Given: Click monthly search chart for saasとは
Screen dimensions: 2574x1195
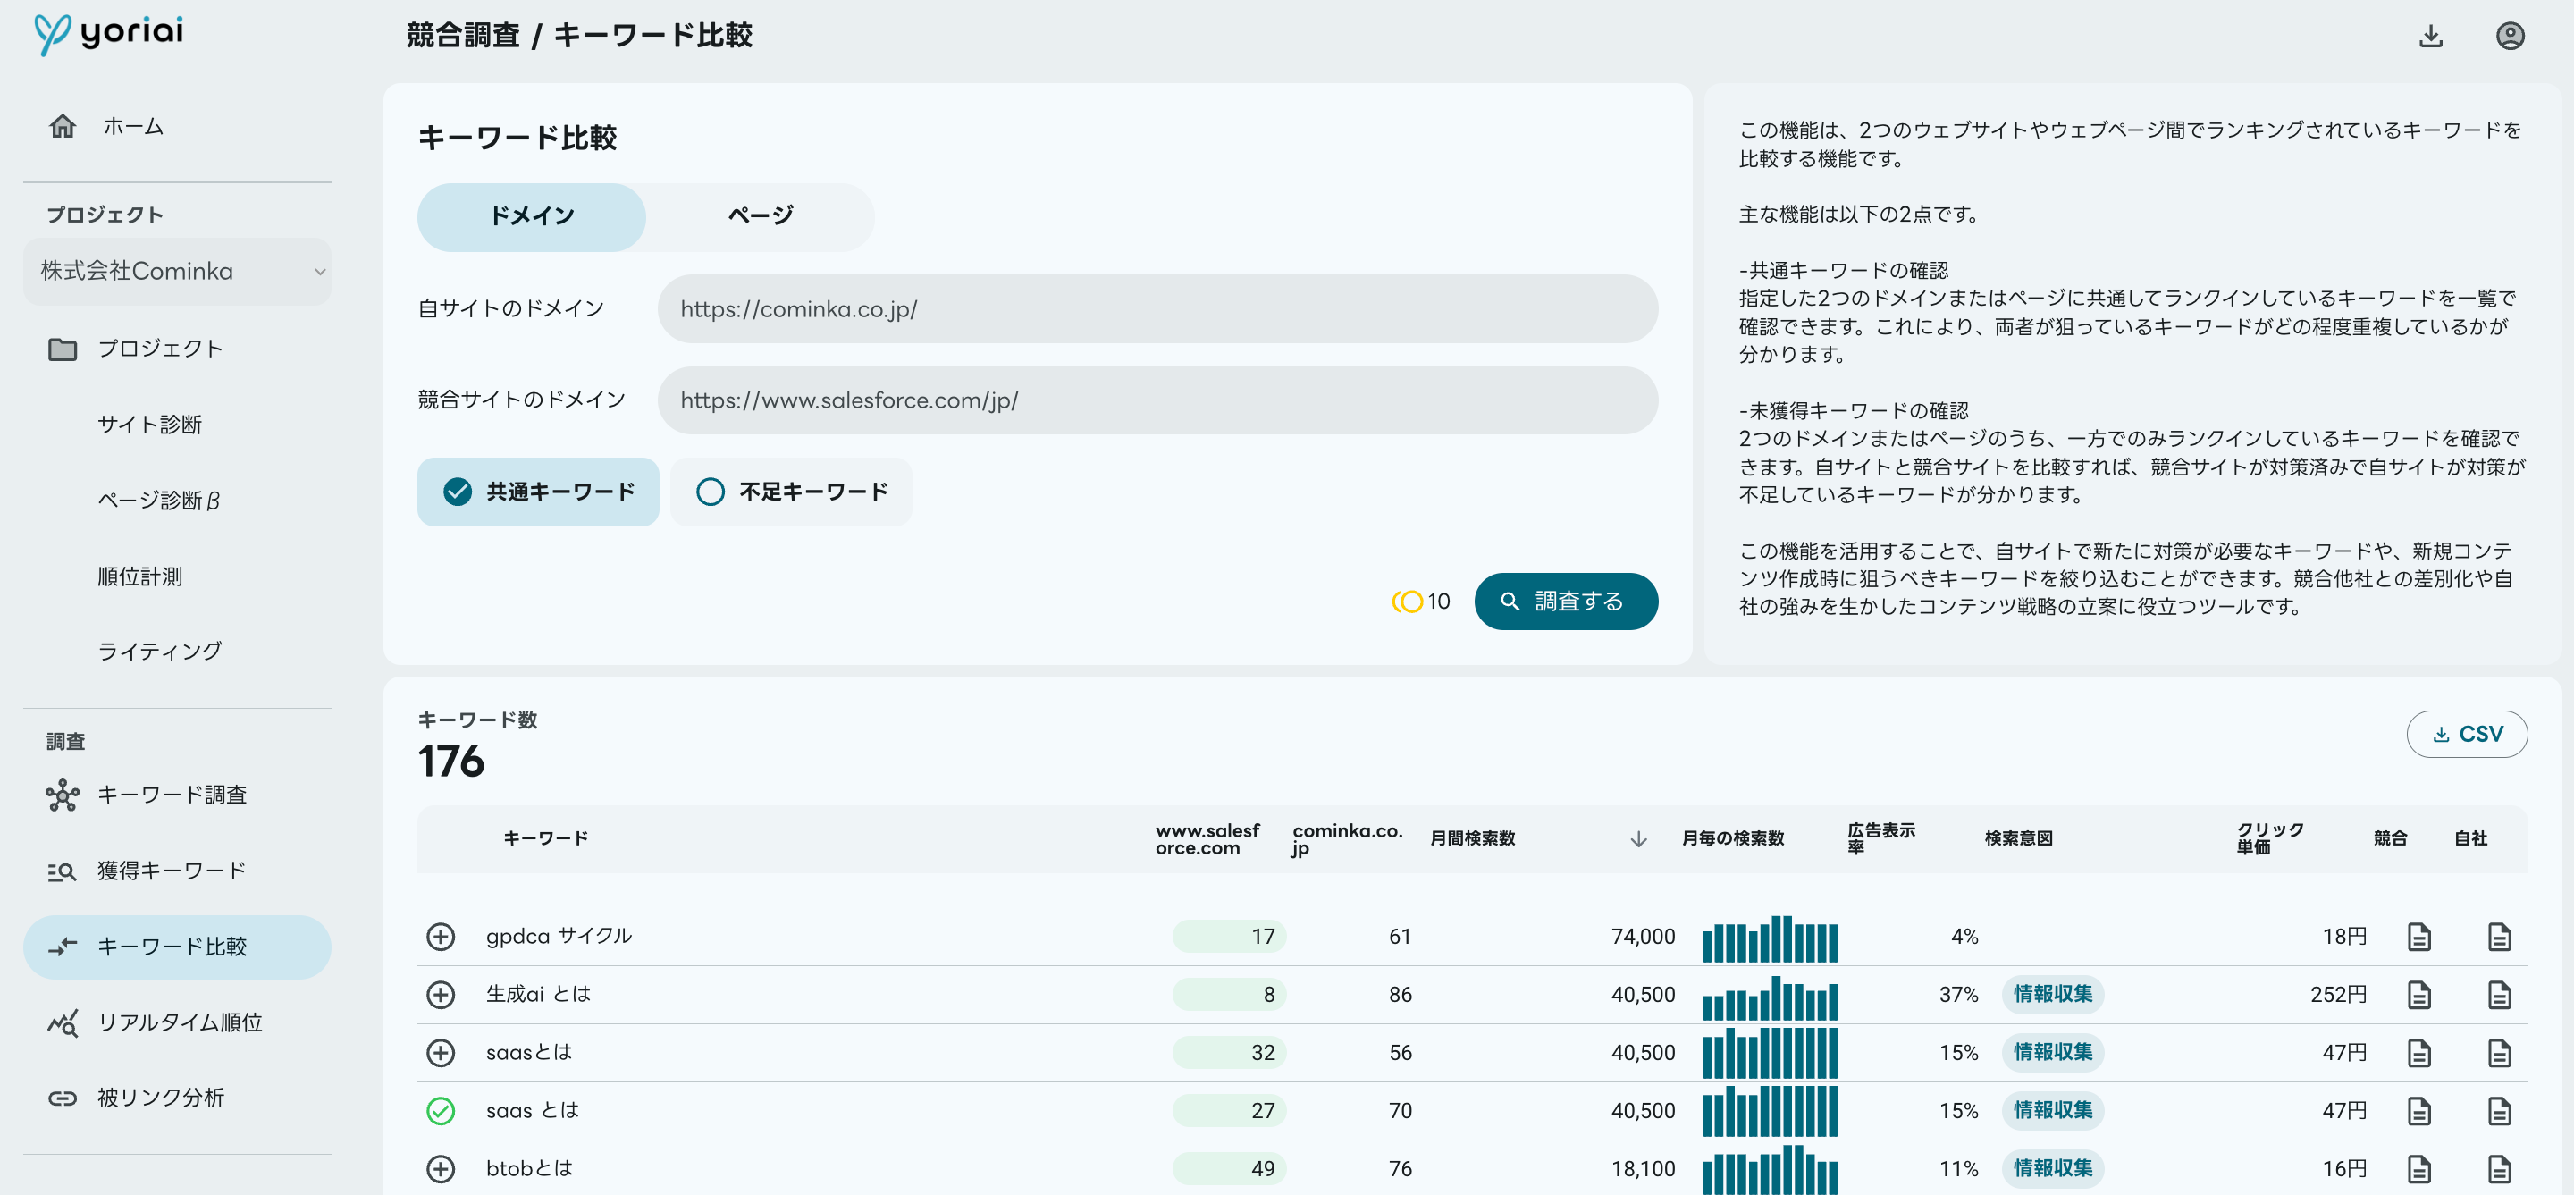Looking at the screenshot, I should pos(1770,1053).
